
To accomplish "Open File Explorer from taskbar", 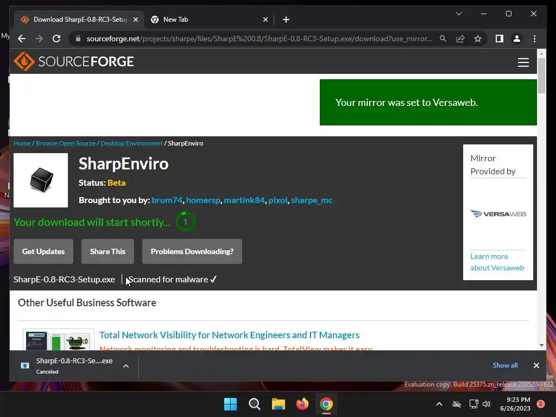I will pyautogui.click(x=279, y=404).
